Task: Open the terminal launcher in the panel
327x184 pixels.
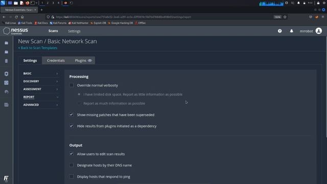Action: [33, 3]
